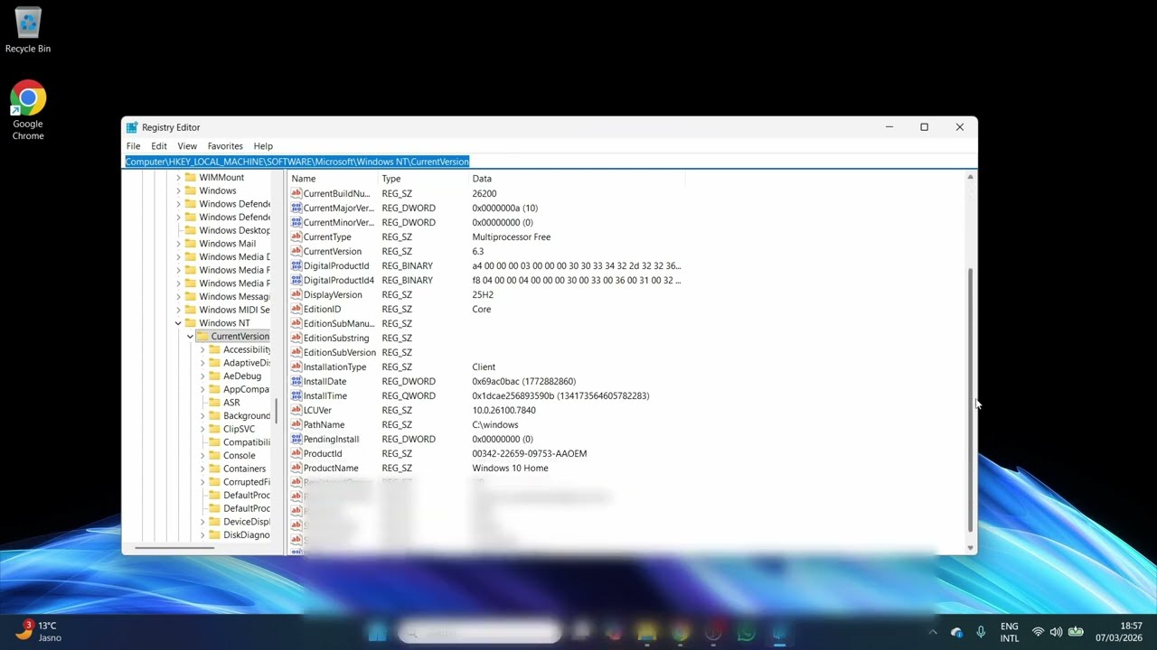This screenshot has height=650, width=1157.
Task: Click the speaker volume tray icon
Action: 1056,632
